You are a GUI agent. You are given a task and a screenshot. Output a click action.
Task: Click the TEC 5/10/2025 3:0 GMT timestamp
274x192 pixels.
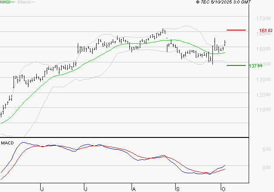[x=223, y=2]
